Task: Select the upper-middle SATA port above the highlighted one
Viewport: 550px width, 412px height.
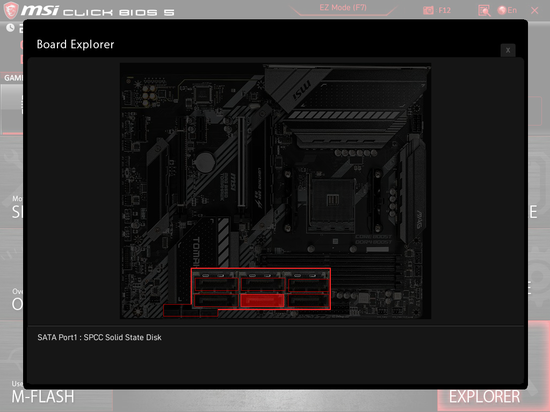Action: (x=263, y=284)
